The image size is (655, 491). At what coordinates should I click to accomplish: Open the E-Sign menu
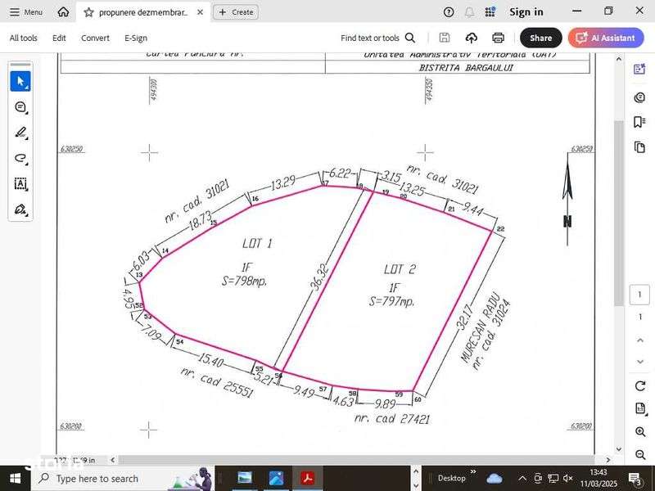click(136, 38)
